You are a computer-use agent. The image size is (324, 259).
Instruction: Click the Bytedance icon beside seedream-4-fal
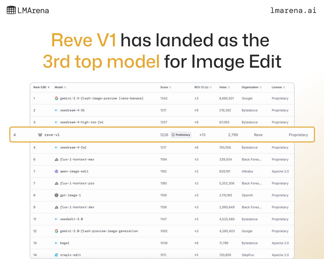pyautogui.click(x=56, y=148)
